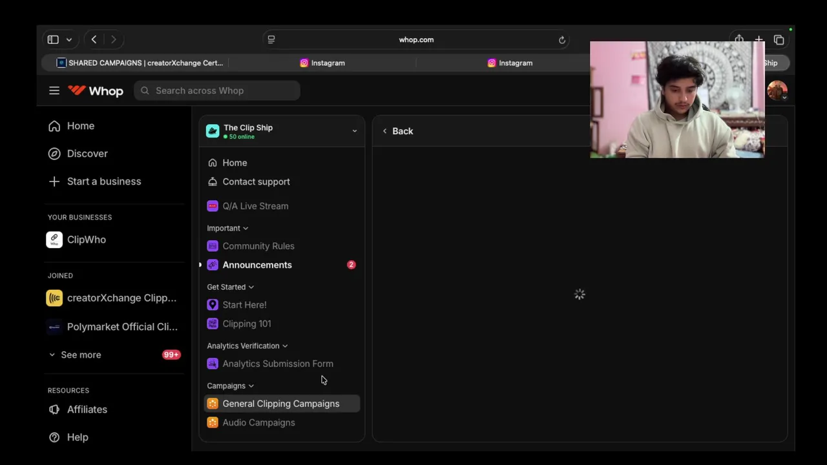Image resolution: width=827 pixels, height=465 pixels.
Task: Click the General Clipping Campaigns orange icon
Action: click(213, 404)
